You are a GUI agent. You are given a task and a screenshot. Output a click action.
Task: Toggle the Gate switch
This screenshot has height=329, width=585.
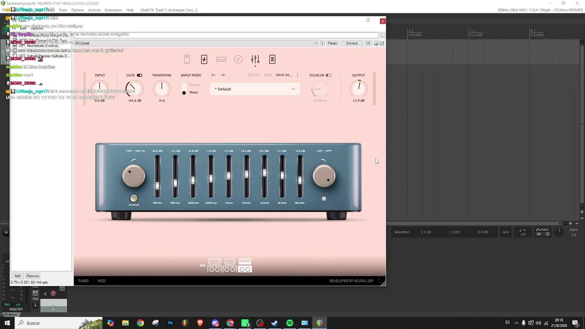[x=139, y=75]
